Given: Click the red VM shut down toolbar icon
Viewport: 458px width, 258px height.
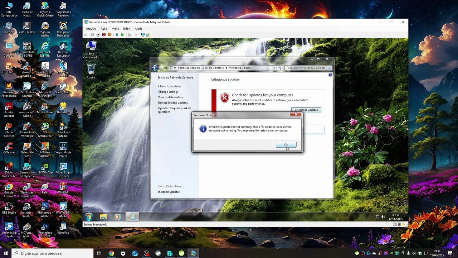Looking at the screenshot, I should [104, 35].
